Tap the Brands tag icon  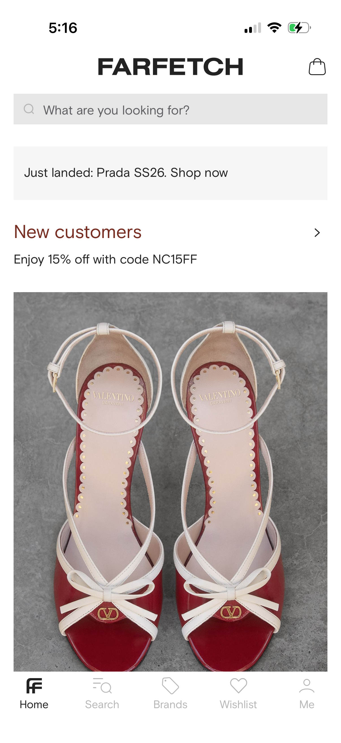click(170, 685)
